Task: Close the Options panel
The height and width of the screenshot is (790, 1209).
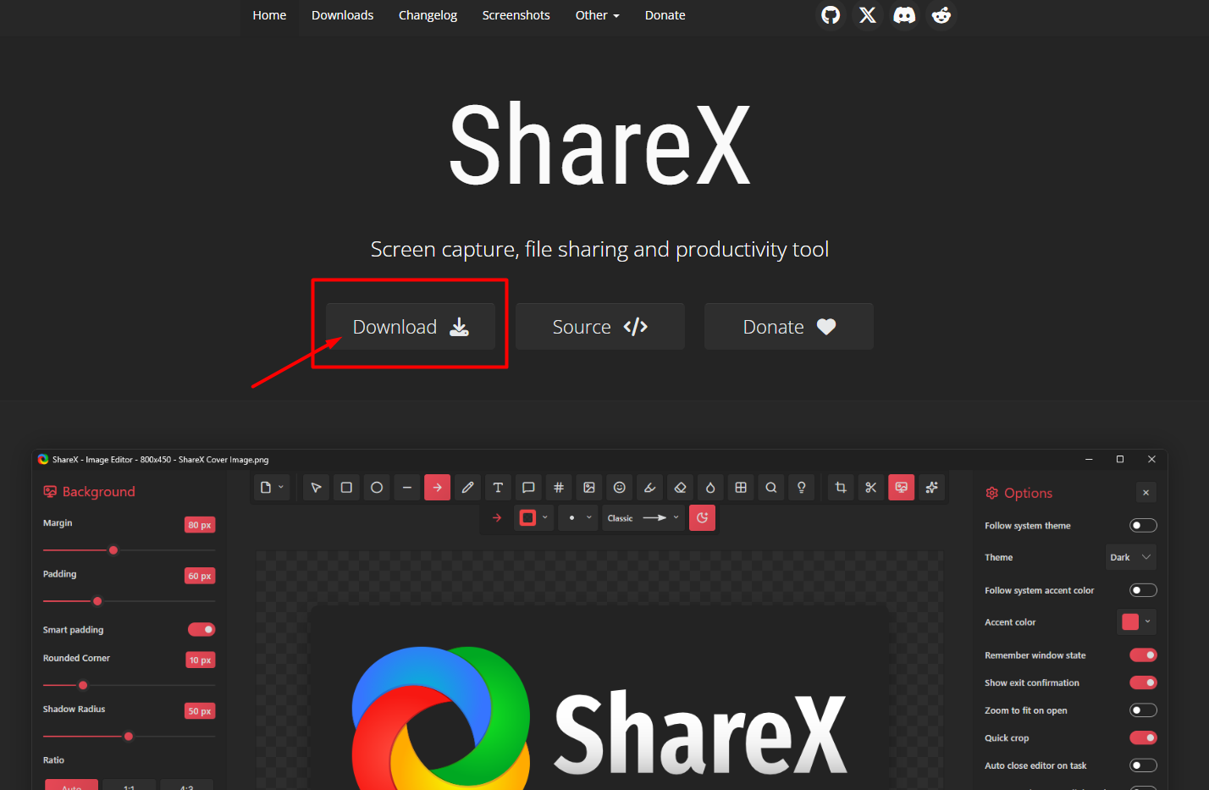Action: coord(1146,493)
